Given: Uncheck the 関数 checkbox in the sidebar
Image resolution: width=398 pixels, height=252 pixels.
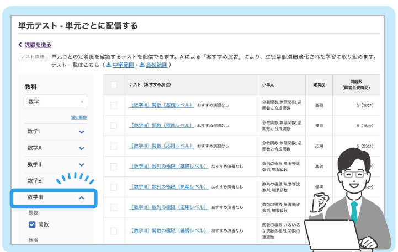Looking at the screenshot, I should (32, 224).
